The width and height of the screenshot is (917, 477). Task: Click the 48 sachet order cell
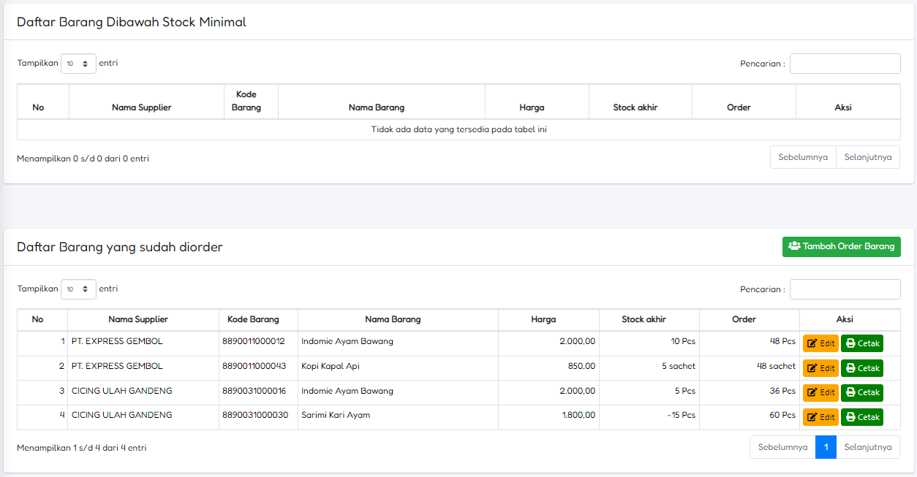(750, 368)
